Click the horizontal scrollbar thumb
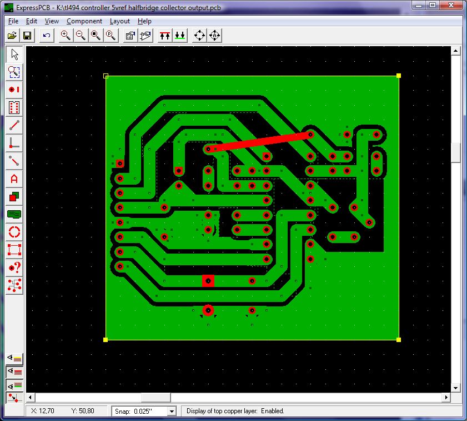Viewport: 467px width, 421px height. [x=156, y=398]
